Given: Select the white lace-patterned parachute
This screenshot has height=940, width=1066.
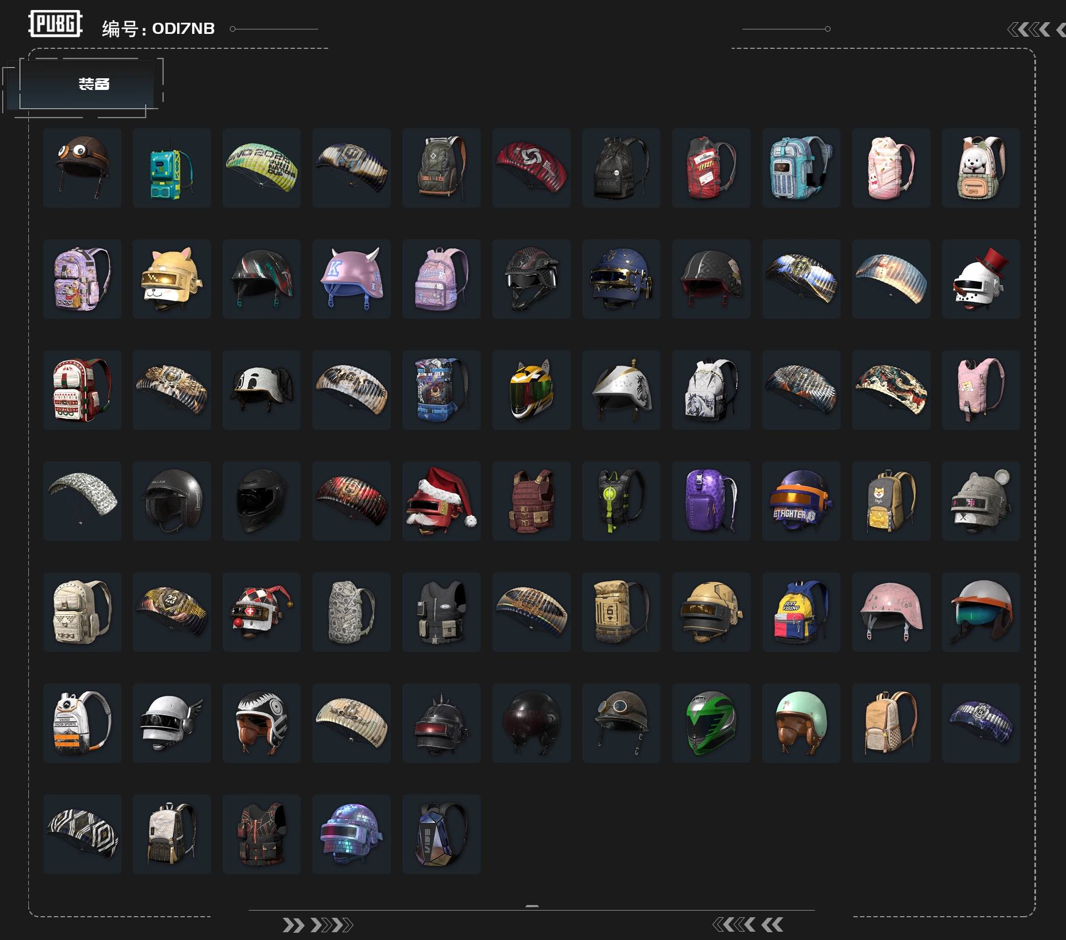Looking at the screenshot, I should coord(82,501).
